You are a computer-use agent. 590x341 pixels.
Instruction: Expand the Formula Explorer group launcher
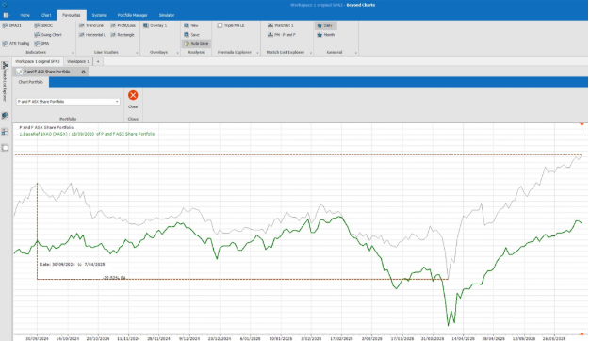tap(257, 53)
